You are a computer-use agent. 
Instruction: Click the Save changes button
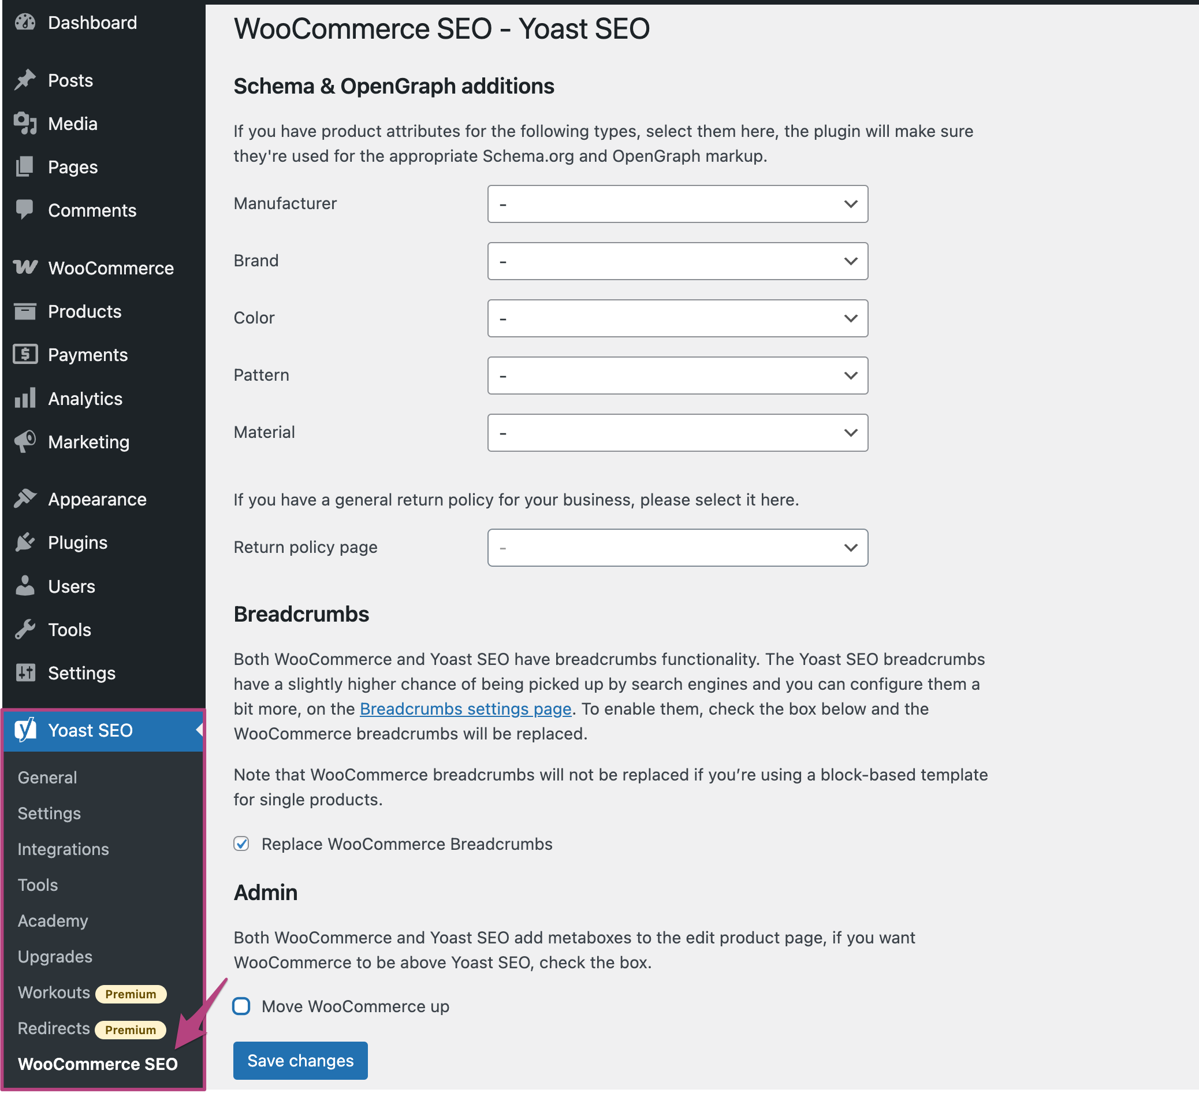(x=300, y=1060)
